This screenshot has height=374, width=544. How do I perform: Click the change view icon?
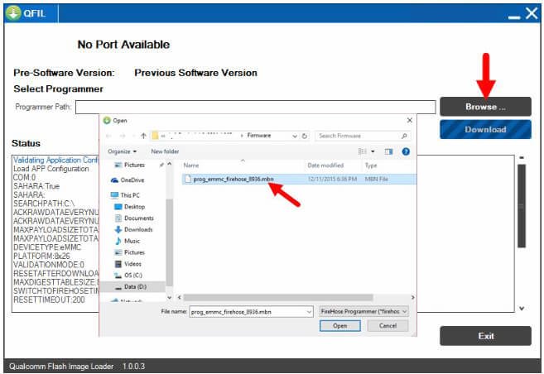362,151
